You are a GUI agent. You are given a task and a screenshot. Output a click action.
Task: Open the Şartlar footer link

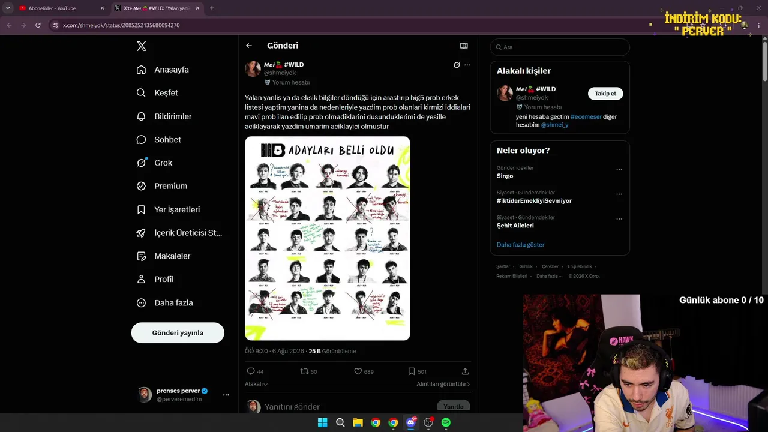click(503, 266)
